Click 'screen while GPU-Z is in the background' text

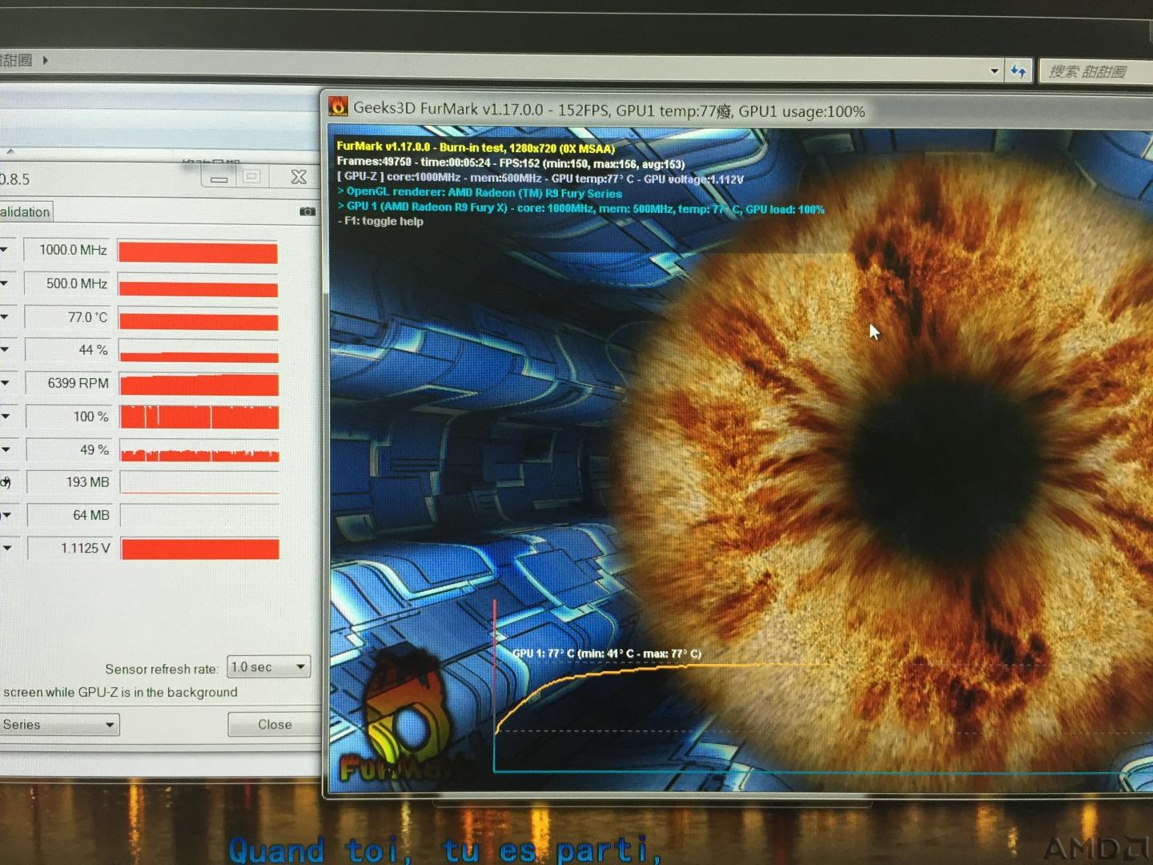point(120,692)
